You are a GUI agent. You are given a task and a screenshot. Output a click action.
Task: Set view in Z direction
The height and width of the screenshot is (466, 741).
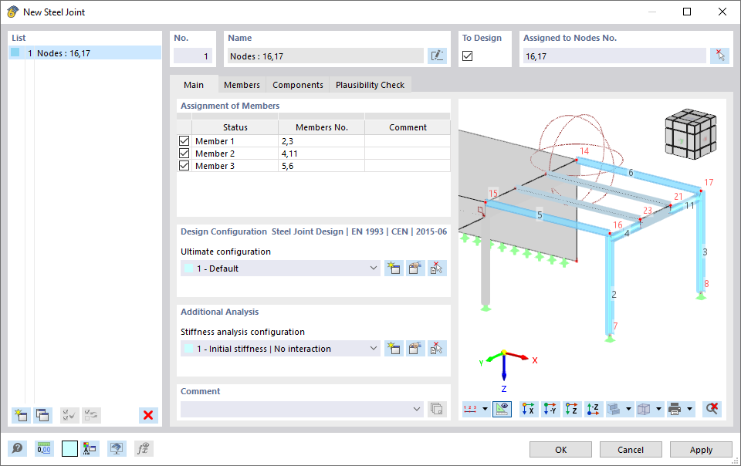[572, 409]
